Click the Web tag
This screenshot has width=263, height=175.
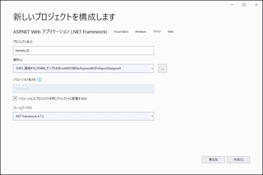171,32
